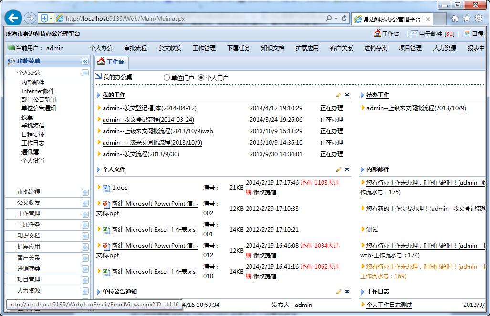The height and width of the screenshot is (316, 490).
Task: Open the 1.doc file link
Action: point(120,188)
